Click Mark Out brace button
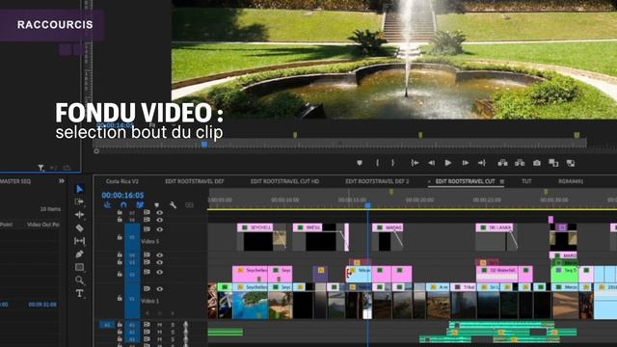 point(392,163)
